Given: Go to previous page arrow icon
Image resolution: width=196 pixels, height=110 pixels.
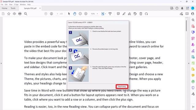Looking at the screenshot, I should (x=46, y=14).
